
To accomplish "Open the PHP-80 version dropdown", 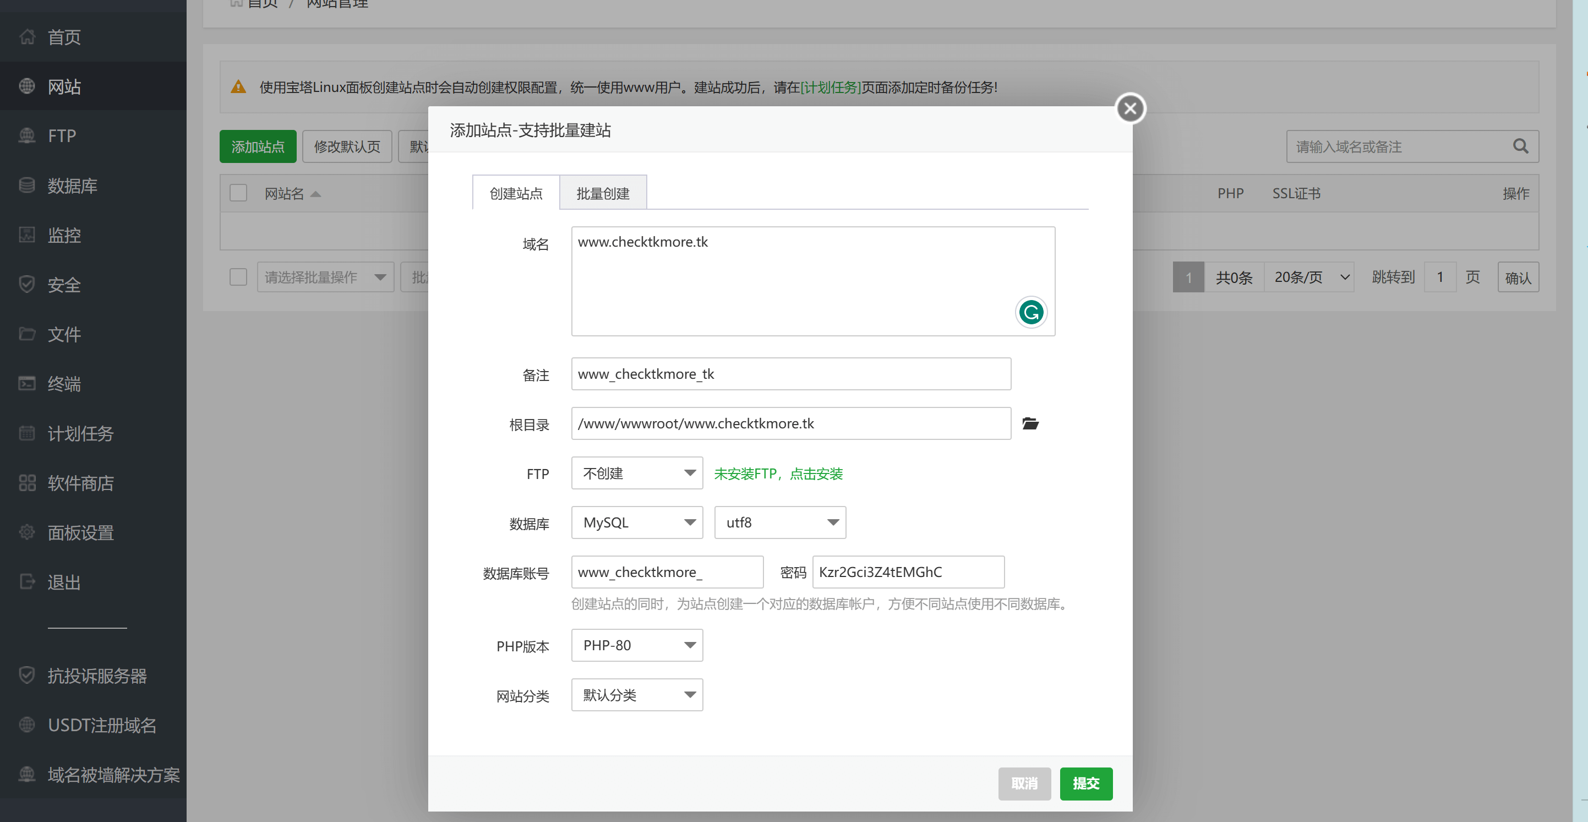I will click(x=637, y=646).
